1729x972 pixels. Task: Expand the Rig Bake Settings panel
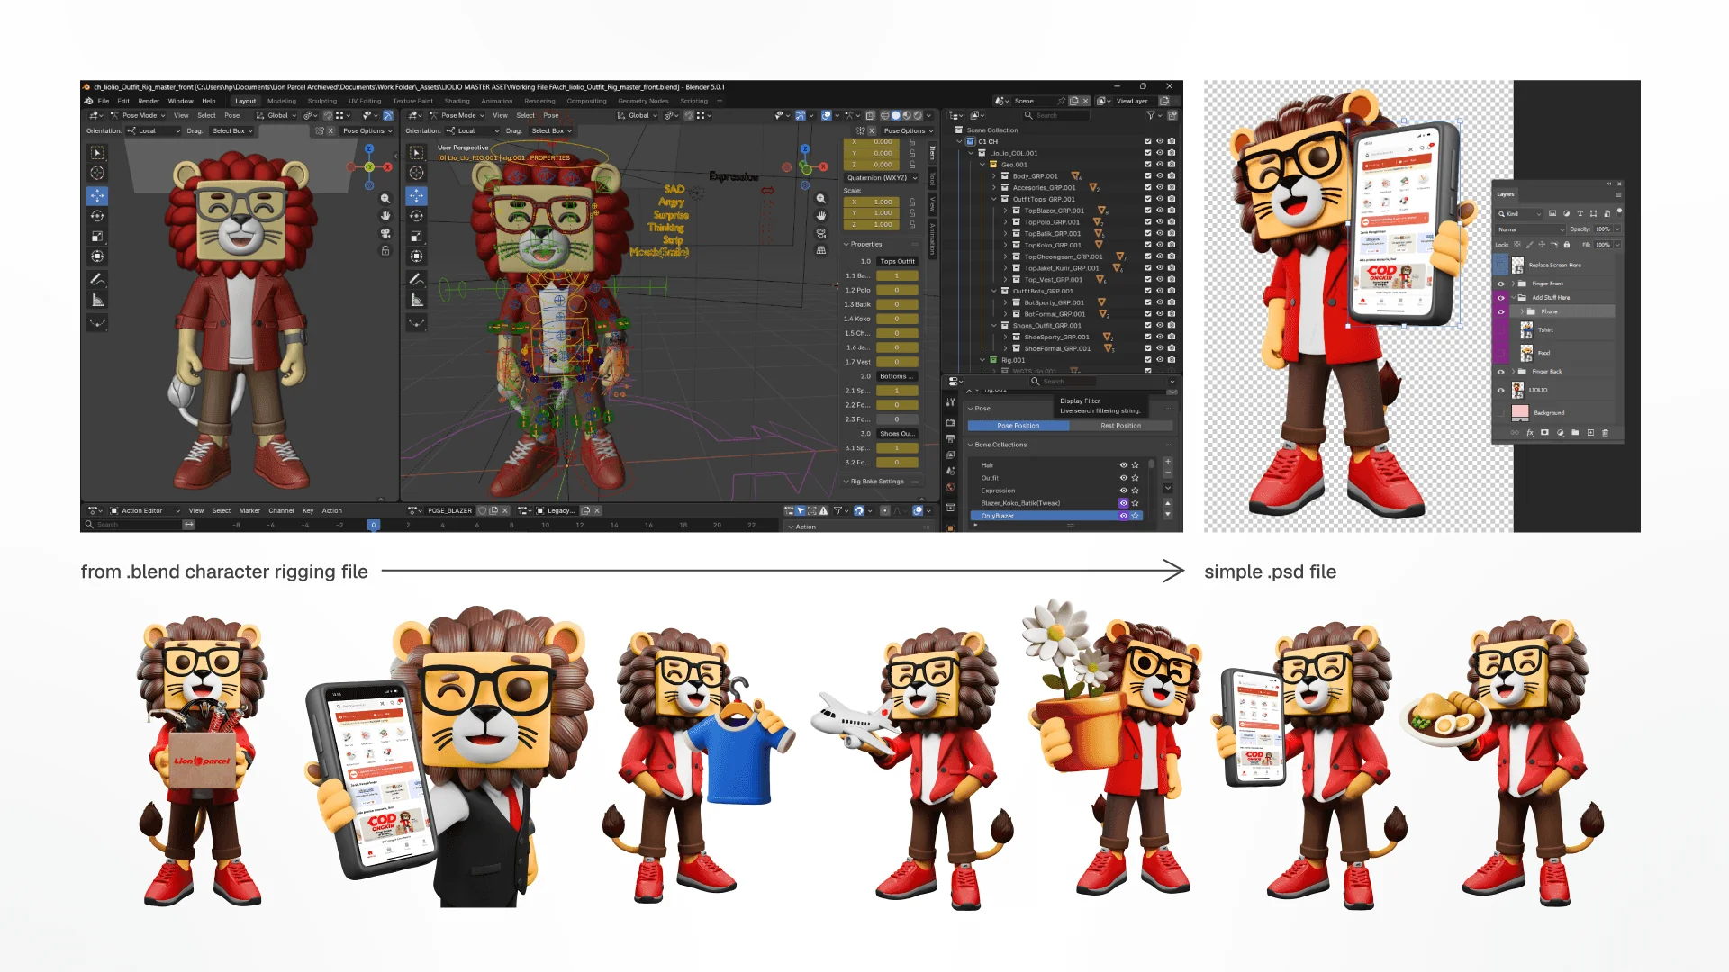(846, 481)
